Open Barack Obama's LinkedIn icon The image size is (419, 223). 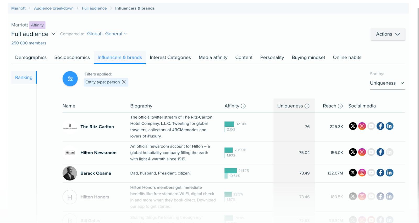click(389, 173)
